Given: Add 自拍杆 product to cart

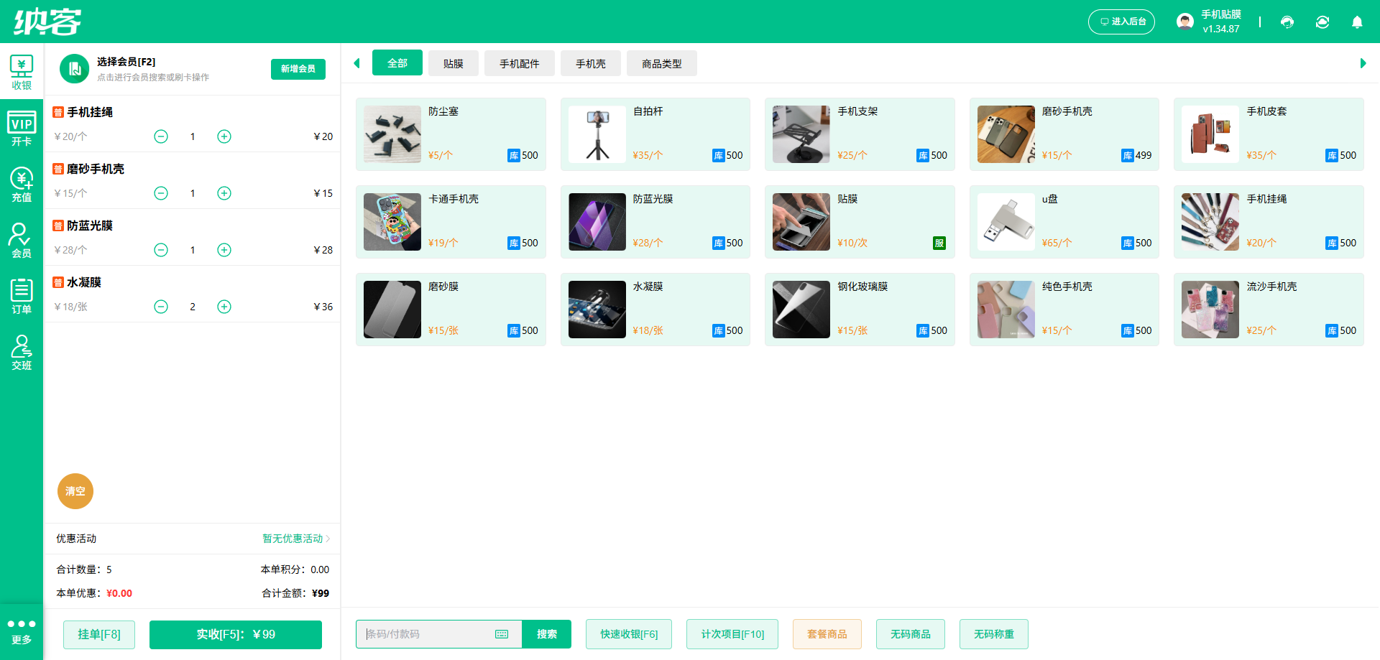Looking at the screenshot, I should point(655,134).
